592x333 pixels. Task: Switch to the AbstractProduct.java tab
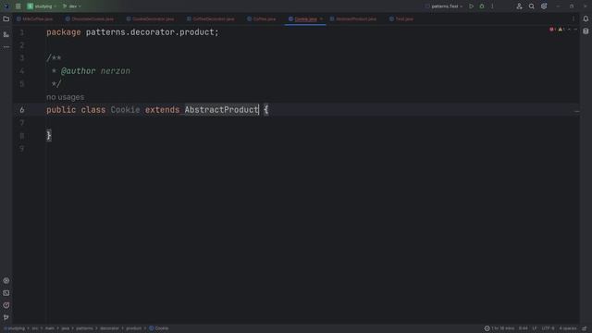tap(353, 18)
